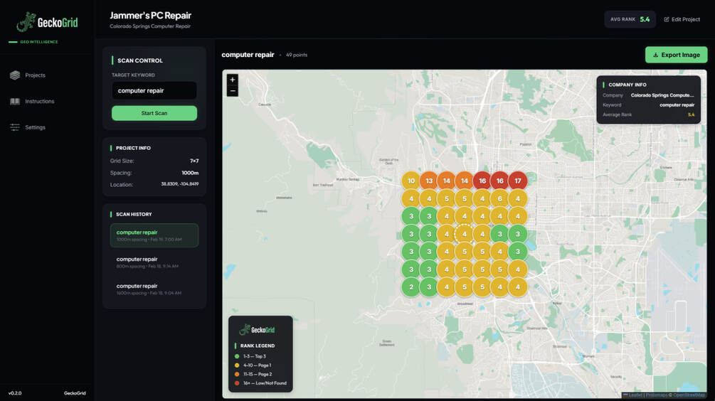Screen dimensions: 715x401
Task: Click the company name in Company Info
Action: (x=662, y=95)
